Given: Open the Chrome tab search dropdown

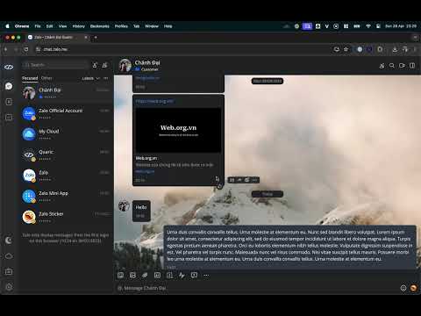Looking at the screenshot, I should coord(415,37).
